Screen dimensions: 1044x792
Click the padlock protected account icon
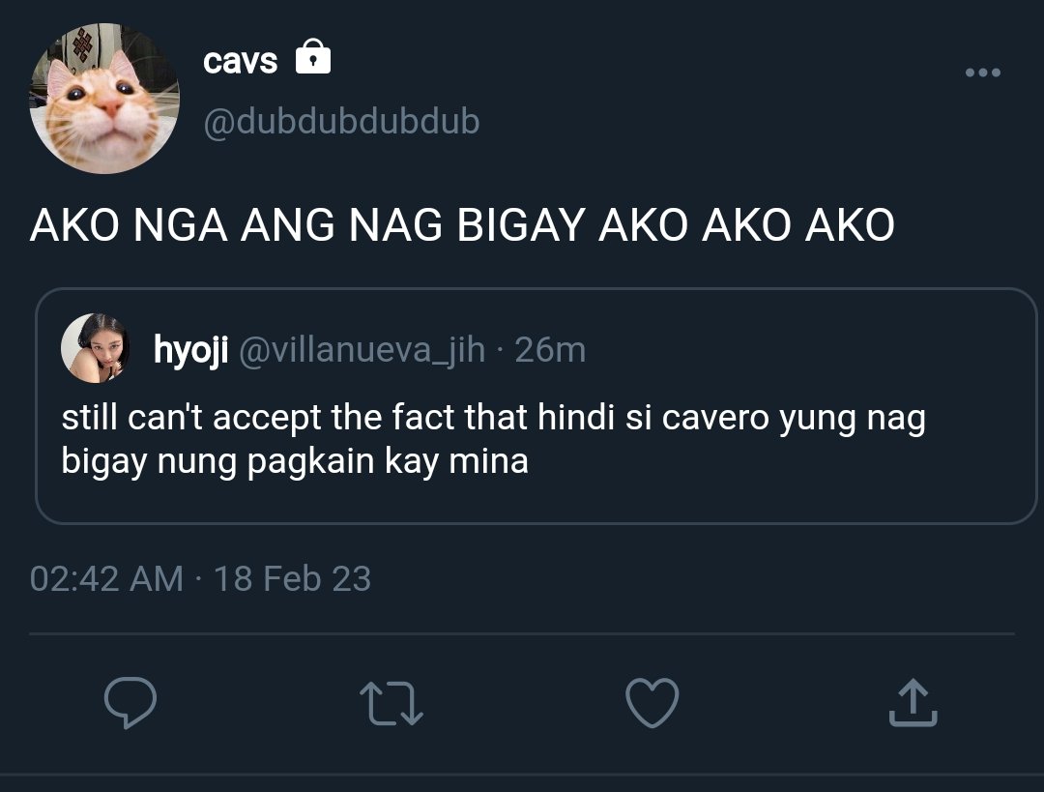[x=313, y=57]
